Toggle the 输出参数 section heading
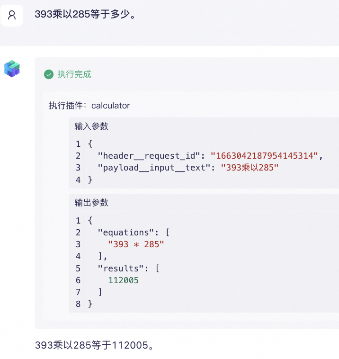Image resolution: width=339 pixels, height=359 pixels. (x=91, y=203)
